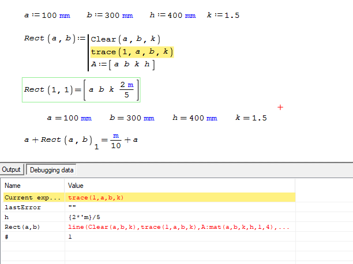Click the A:=[a b k h] assignment line
This screenshot has height=264, width=353.
[x=123, y=65]
